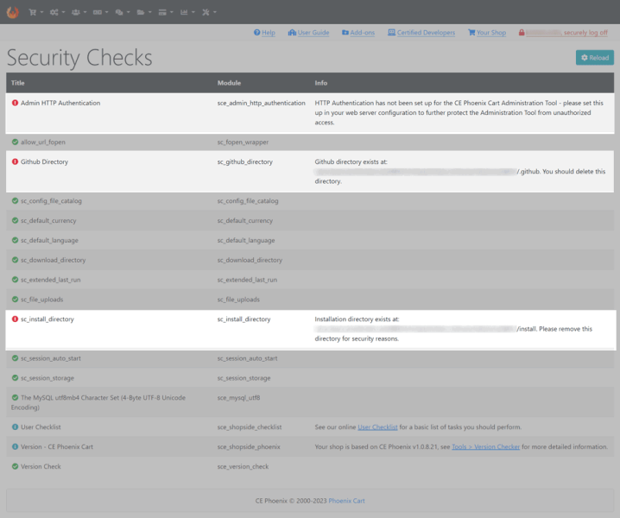
Task: Open the folder dropdown menu
Action: tap(144, 12)
